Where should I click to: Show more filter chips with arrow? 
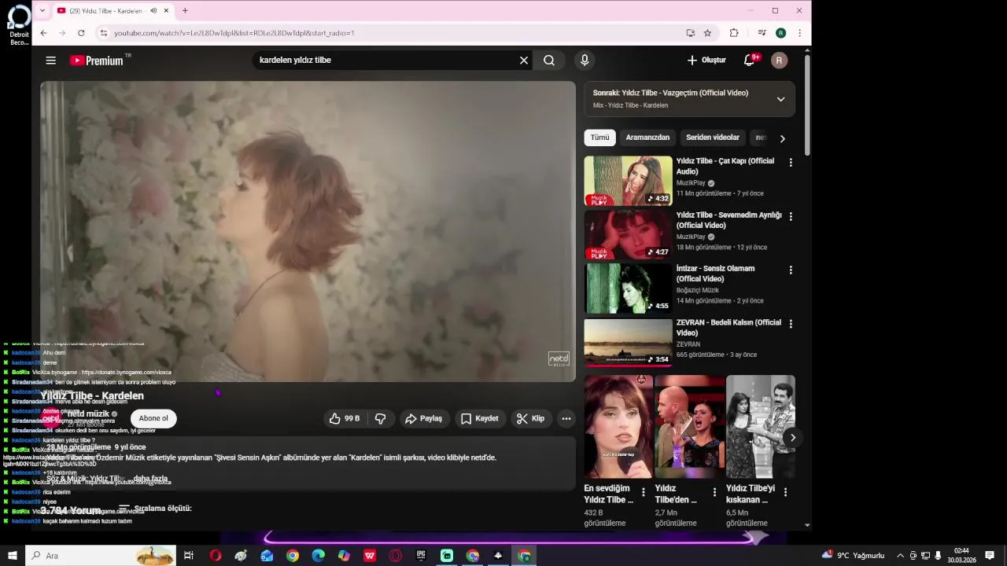pos(782,138)
